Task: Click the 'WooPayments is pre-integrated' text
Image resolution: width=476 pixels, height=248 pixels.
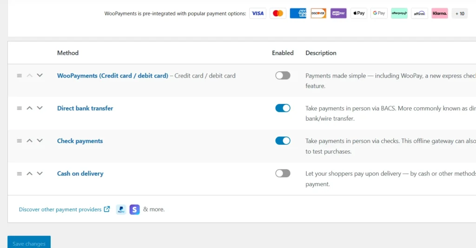Action: [x=175, y=13]
